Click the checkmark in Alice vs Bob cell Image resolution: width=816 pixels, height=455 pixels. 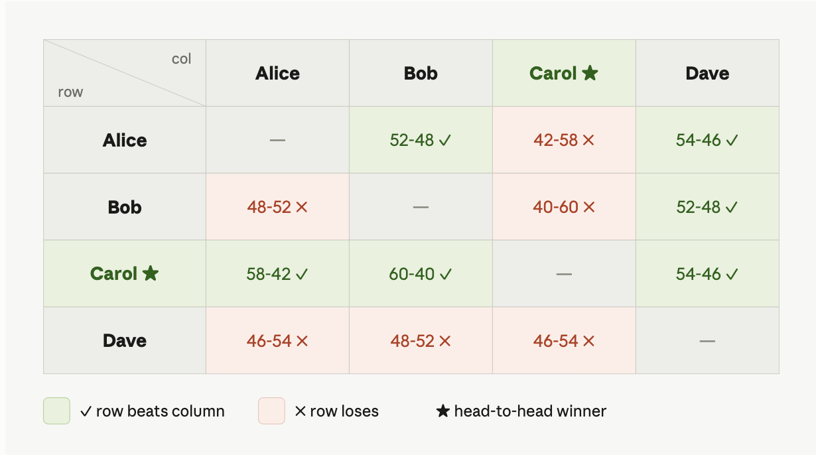click(445, 141)
